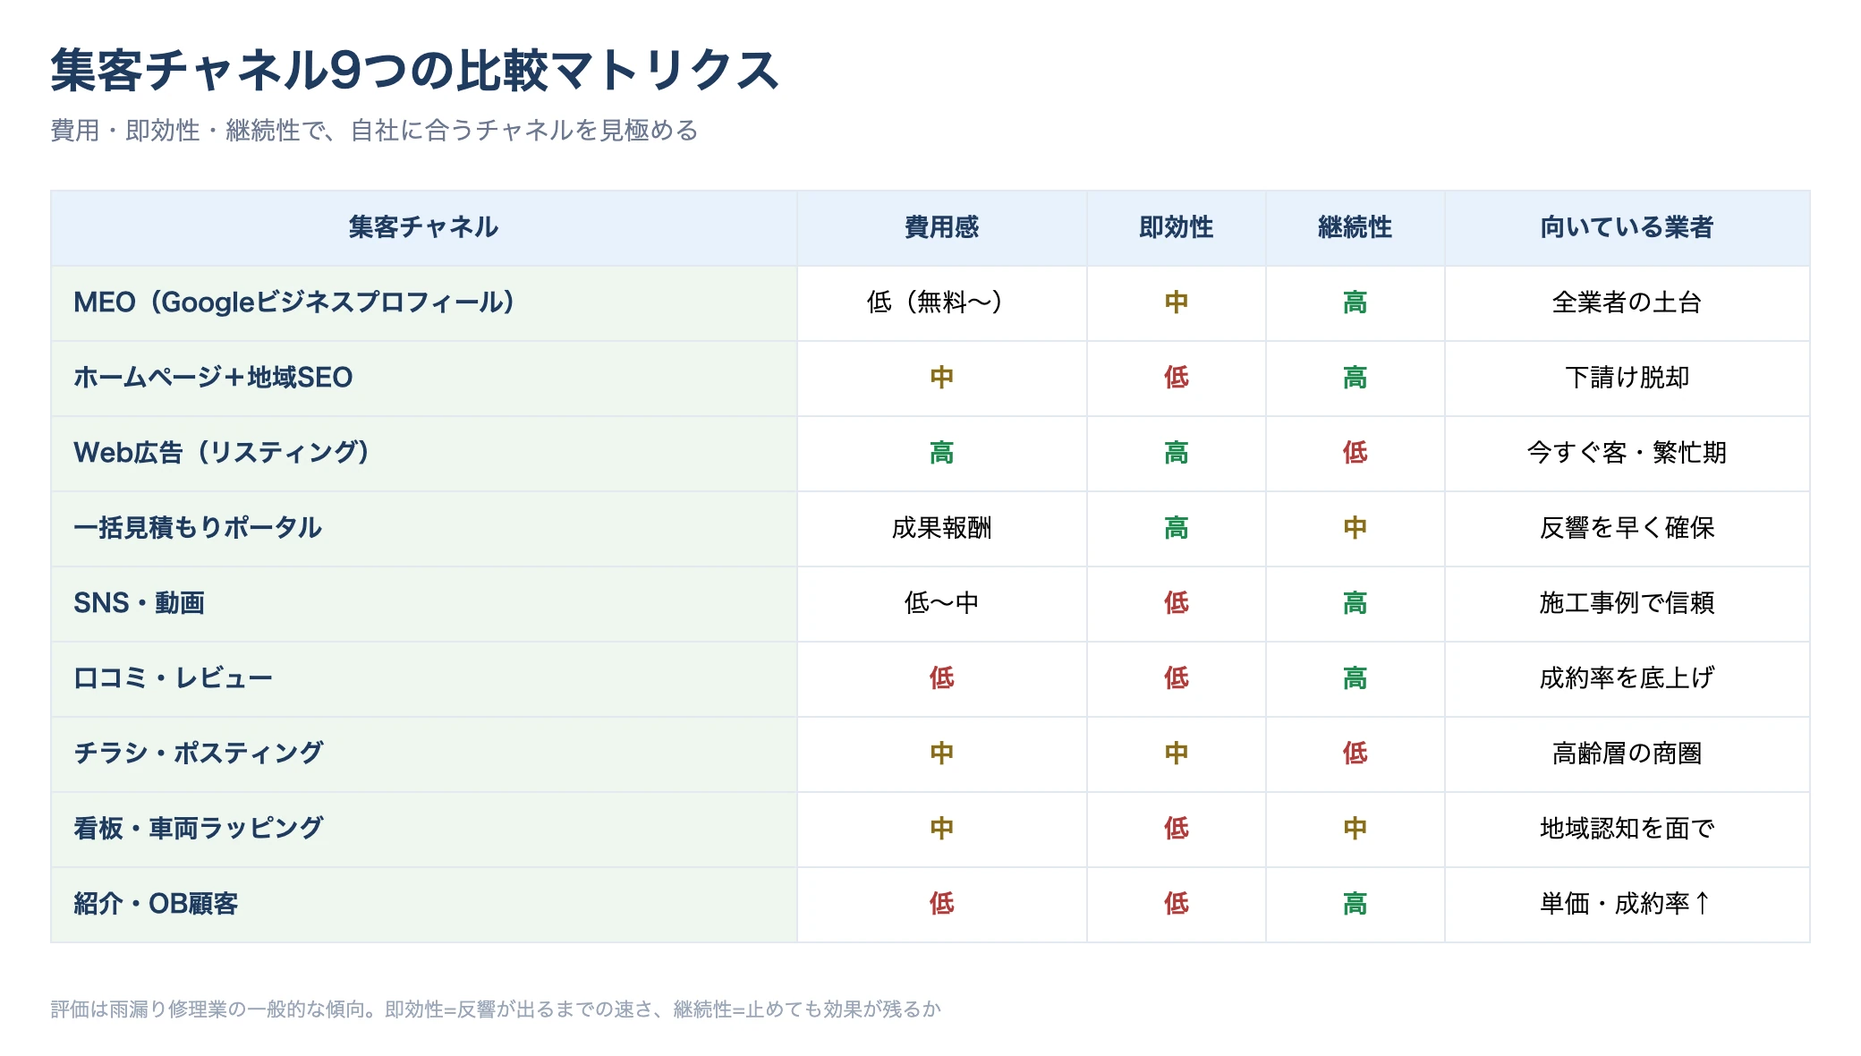Click the 継続性 column header
Screen dimensions: 1861x1056
pyautogui.click(x=1355, y=227)
